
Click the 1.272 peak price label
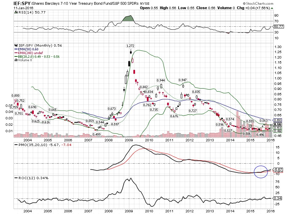pyautogui.click(x=130, y=46)
